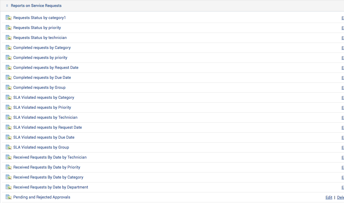Click the report icon beside Completed requests by Category
The width and height of the screenshot is (344, 203).
[8, 47]
